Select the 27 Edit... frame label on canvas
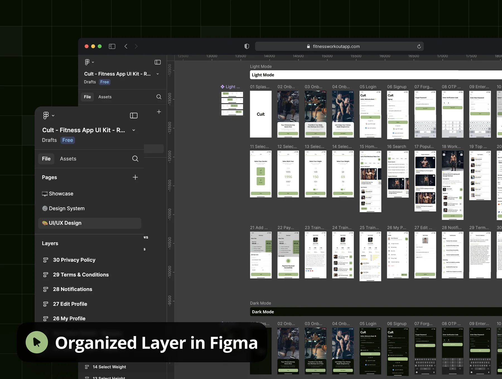This screenshot has width=502, height=379. pos(423,228)
